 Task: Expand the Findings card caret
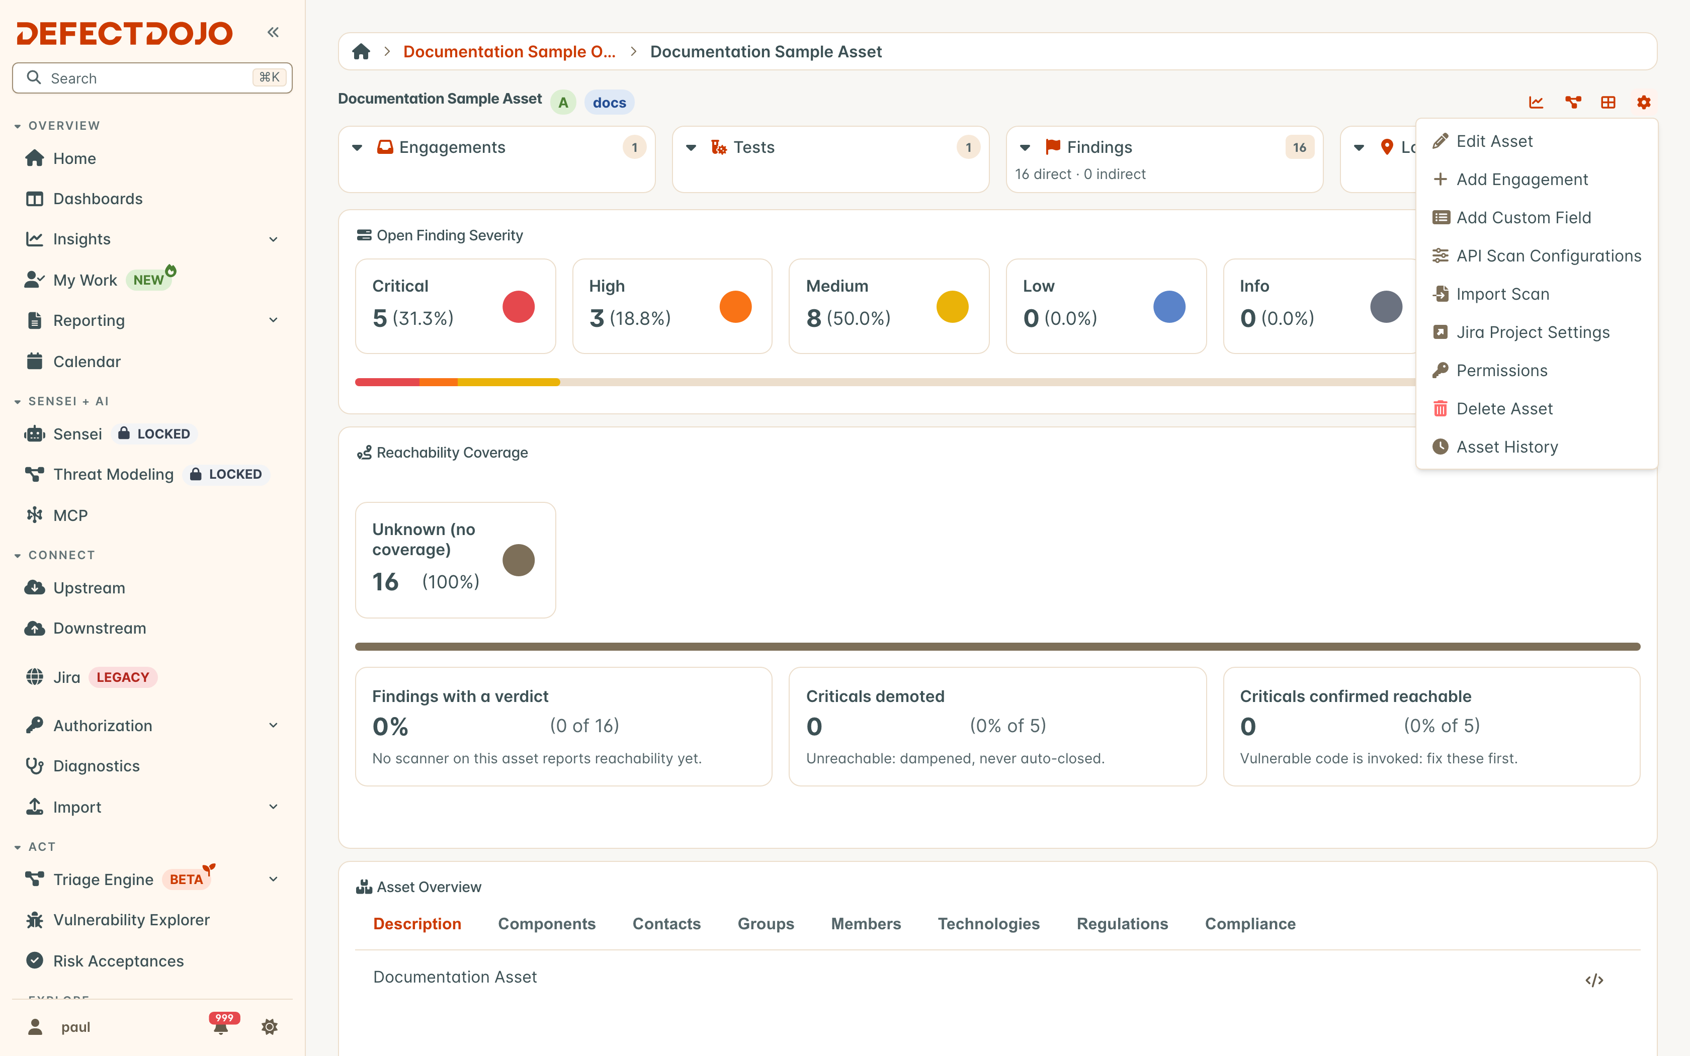1025,147
